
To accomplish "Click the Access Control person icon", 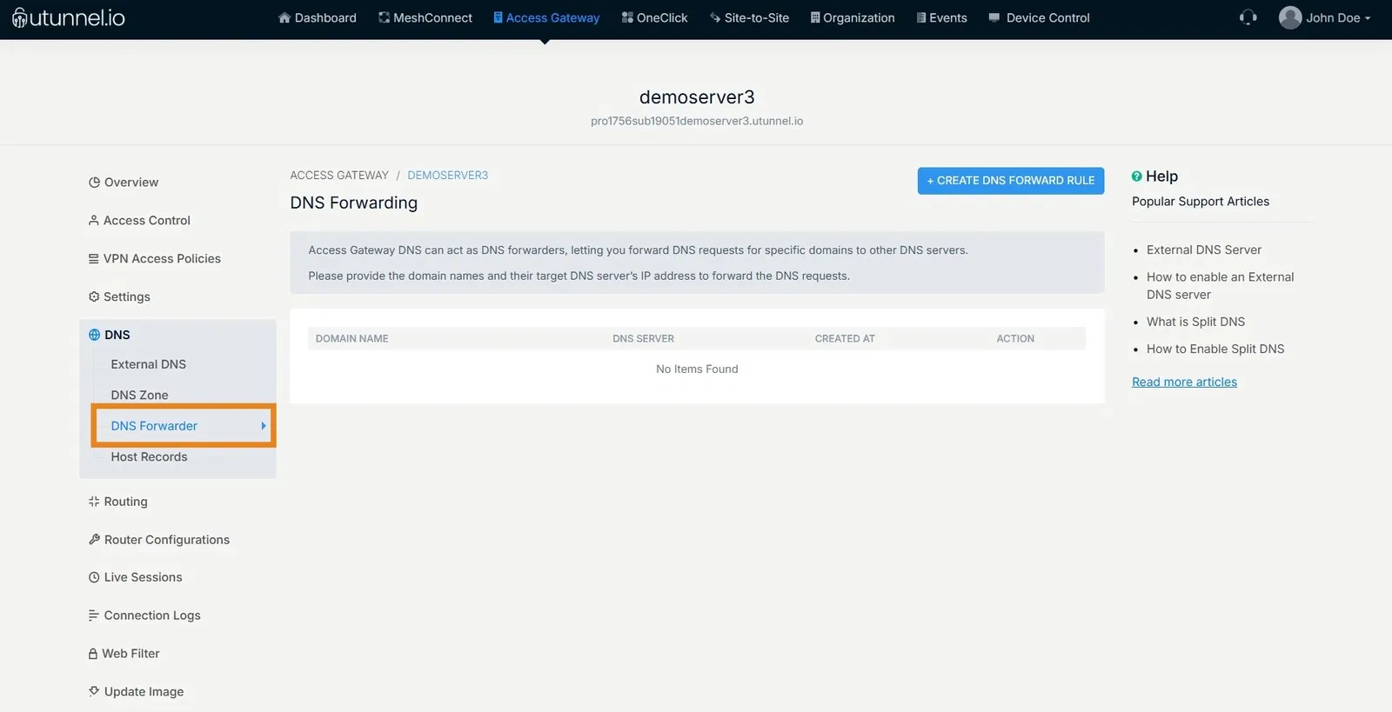I will [x=93, y=220].
